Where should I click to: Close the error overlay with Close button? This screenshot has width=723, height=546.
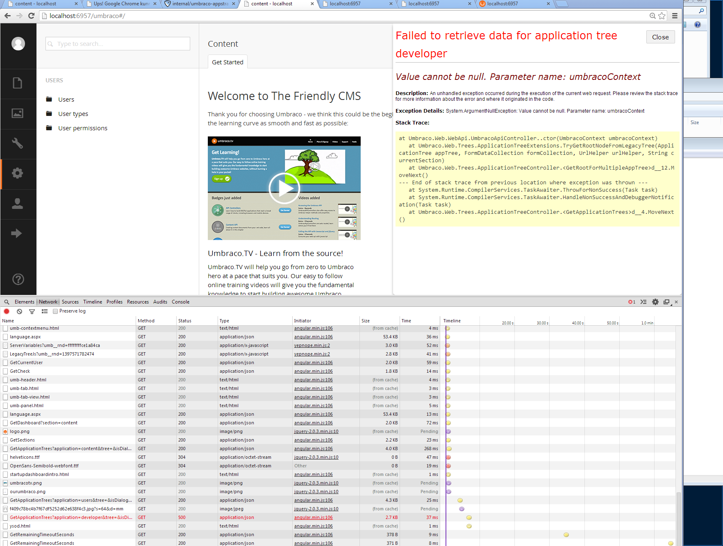tap(660, 37)
